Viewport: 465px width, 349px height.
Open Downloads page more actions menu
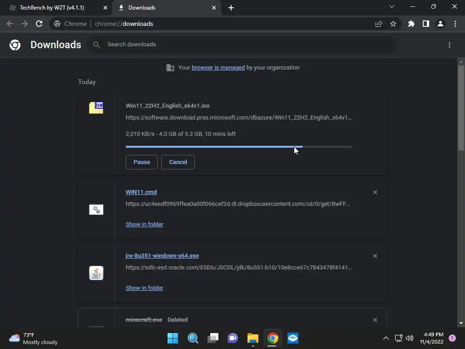(450, 45)
